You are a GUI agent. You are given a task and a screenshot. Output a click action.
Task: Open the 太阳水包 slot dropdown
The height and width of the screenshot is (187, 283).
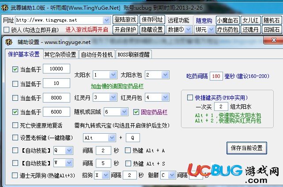tap(165, 75)
